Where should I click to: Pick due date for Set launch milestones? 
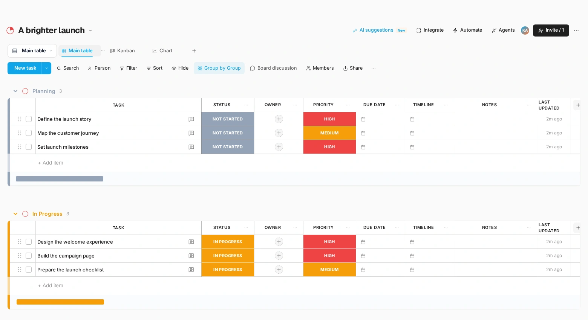tap(363, 147)
